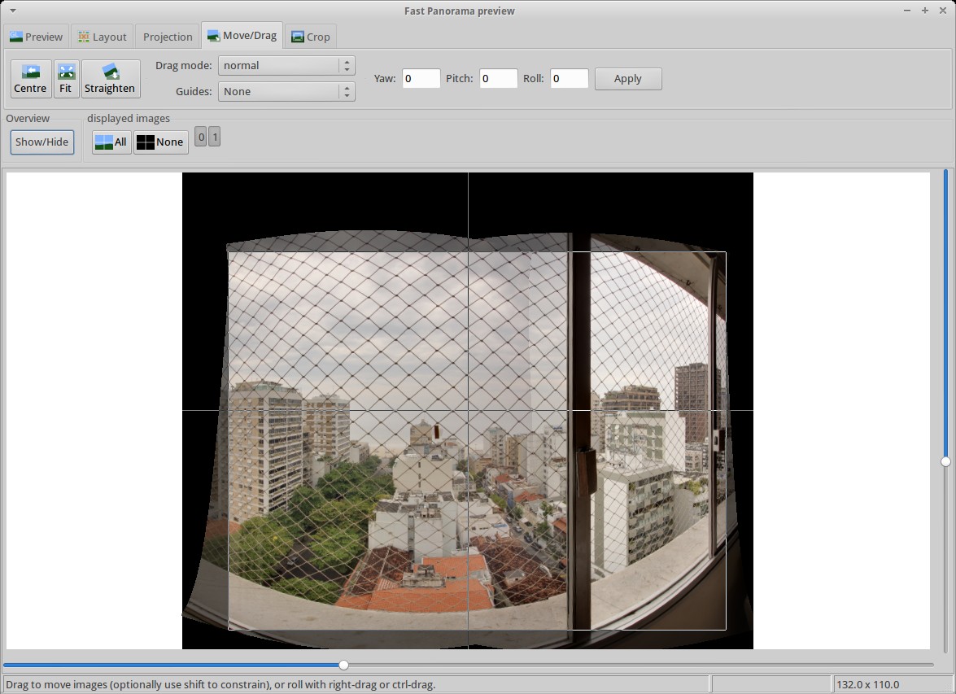Toggle display of image 1
The width and height of the screenshot is (956, 694).
215,137
